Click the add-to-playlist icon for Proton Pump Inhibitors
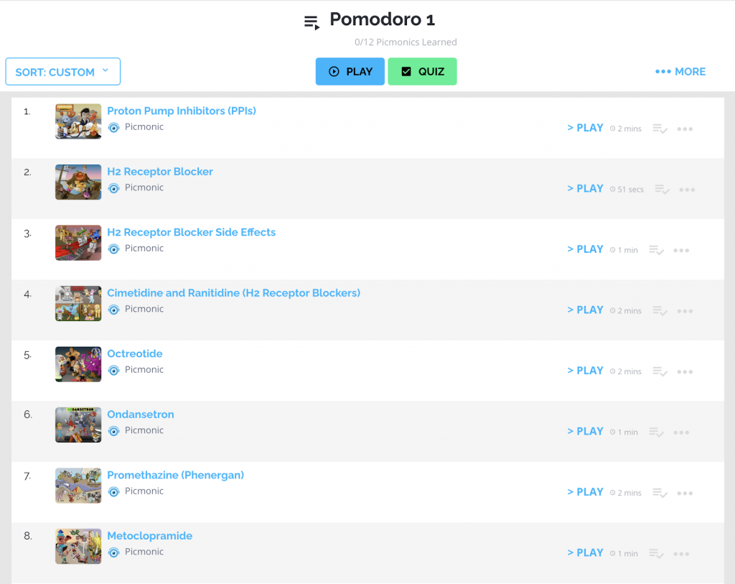The height and width of the screenshot is (584, 735). [660, 129]
